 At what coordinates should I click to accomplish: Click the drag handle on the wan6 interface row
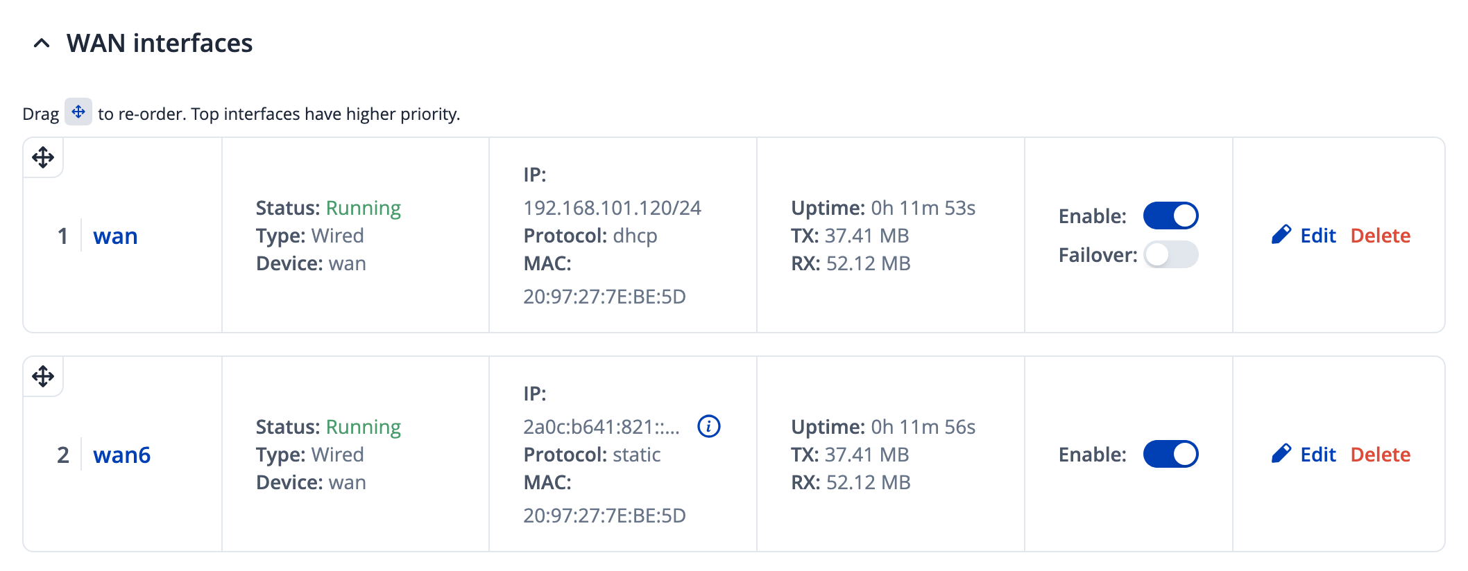[x=42, y=376]
